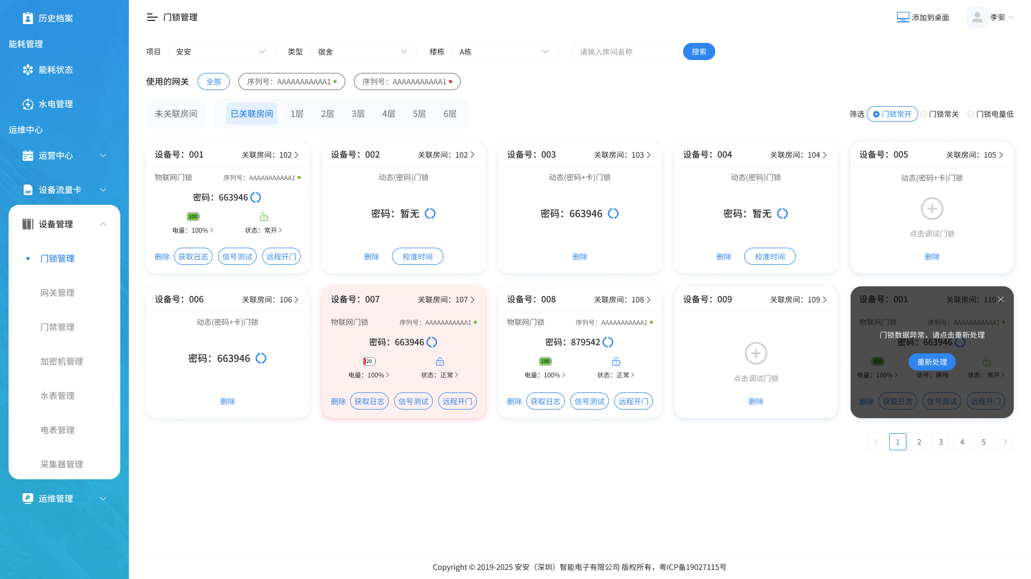Open the 水电管理 sidebar icon
The image size is (1031, 579).
28,104
